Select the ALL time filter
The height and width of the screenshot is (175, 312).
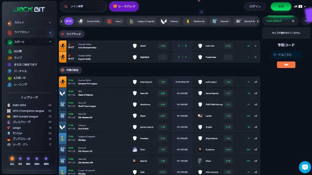click(12, 161)
